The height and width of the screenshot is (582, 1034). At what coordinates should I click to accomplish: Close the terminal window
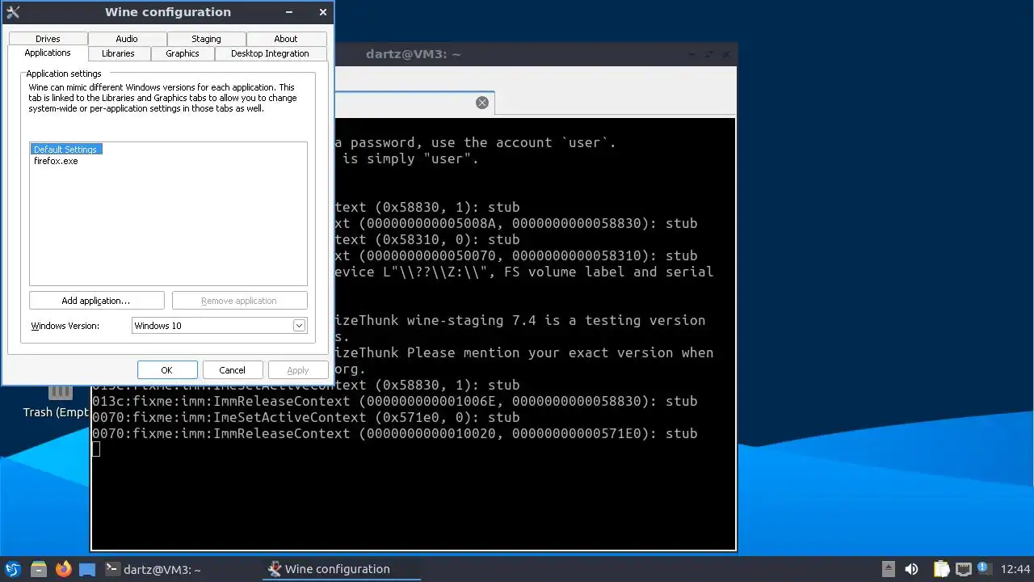point(726,54)
